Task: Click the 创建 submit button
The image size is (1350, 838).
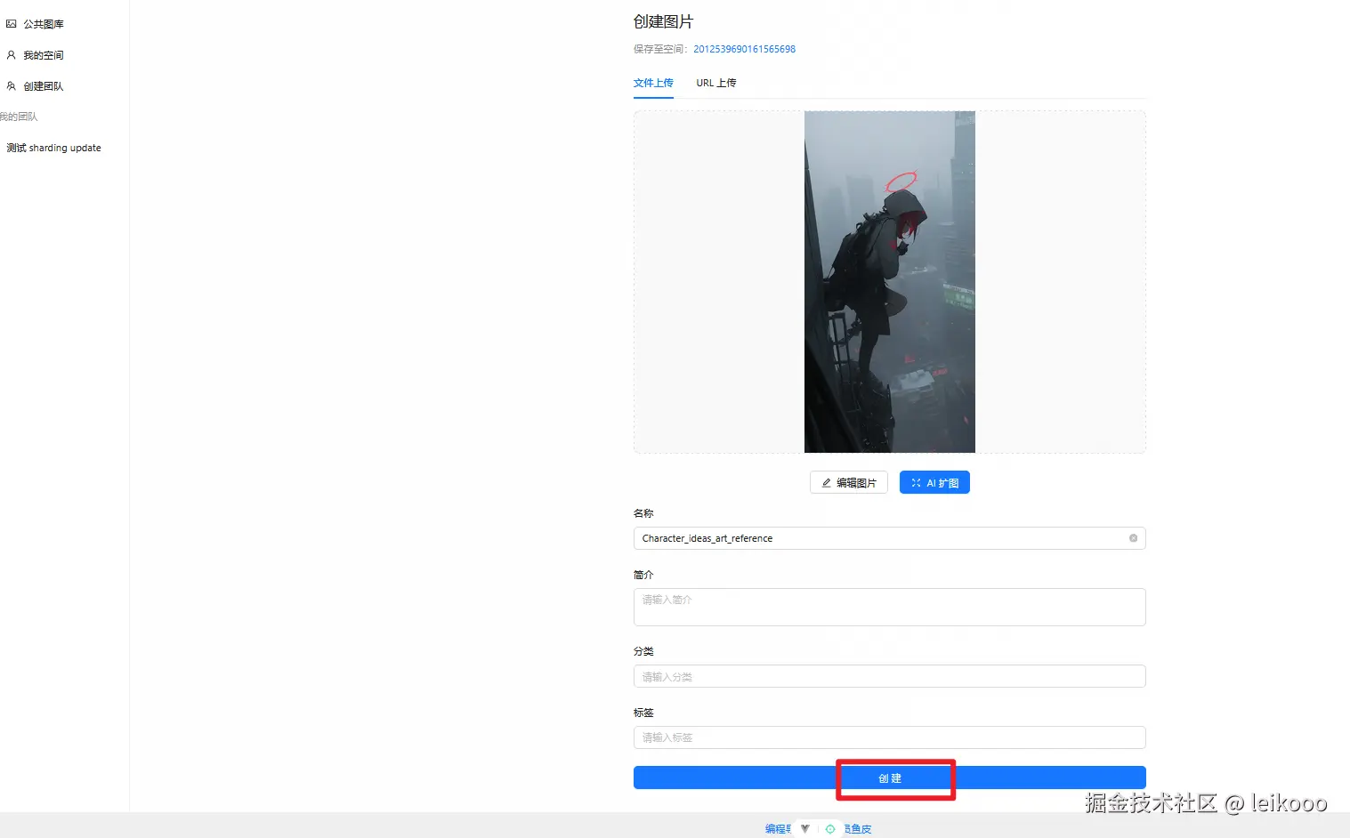Action: tap(890, 778)
